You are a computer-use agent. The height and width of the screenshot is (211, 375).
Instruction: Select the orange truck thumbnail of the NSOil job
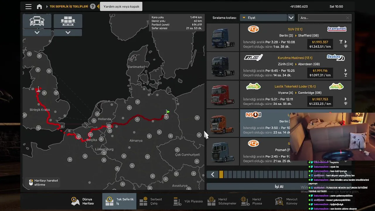click(x=223, y=123)
